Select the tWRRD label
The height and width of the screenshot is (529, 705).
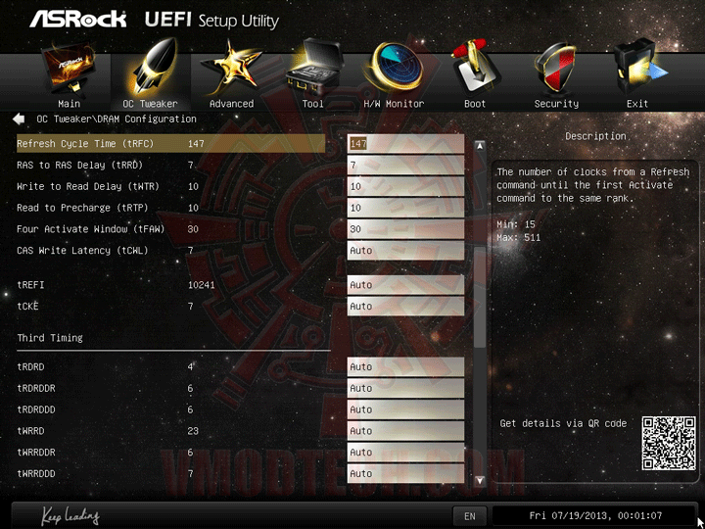click(30, 431)
